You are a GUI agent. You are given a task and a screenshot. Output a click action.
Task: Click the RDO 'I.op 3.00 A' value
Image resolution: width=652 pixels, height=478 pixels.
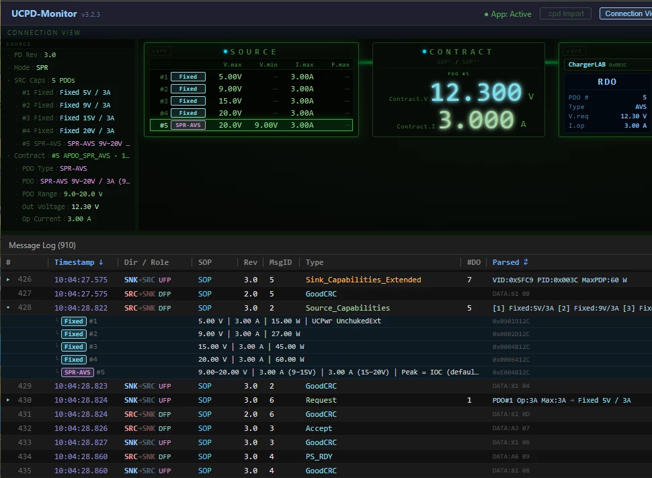point(635,126)
